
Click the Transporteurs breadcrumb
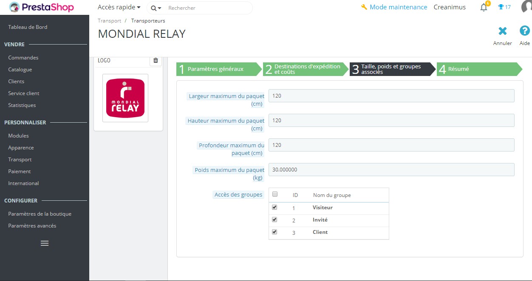click(x=148, y=20)
